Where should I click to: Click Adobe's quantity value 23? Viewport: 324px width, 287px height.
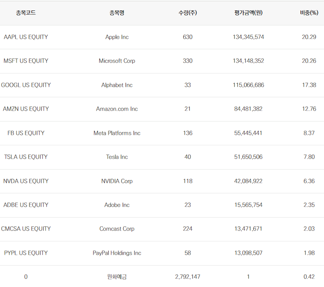point(188,205)
